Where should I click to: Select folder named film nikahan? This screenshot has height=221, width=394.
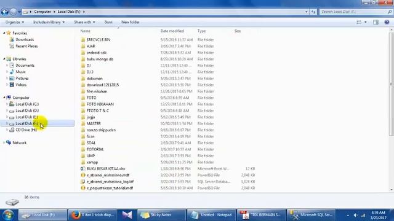[97, 91]
